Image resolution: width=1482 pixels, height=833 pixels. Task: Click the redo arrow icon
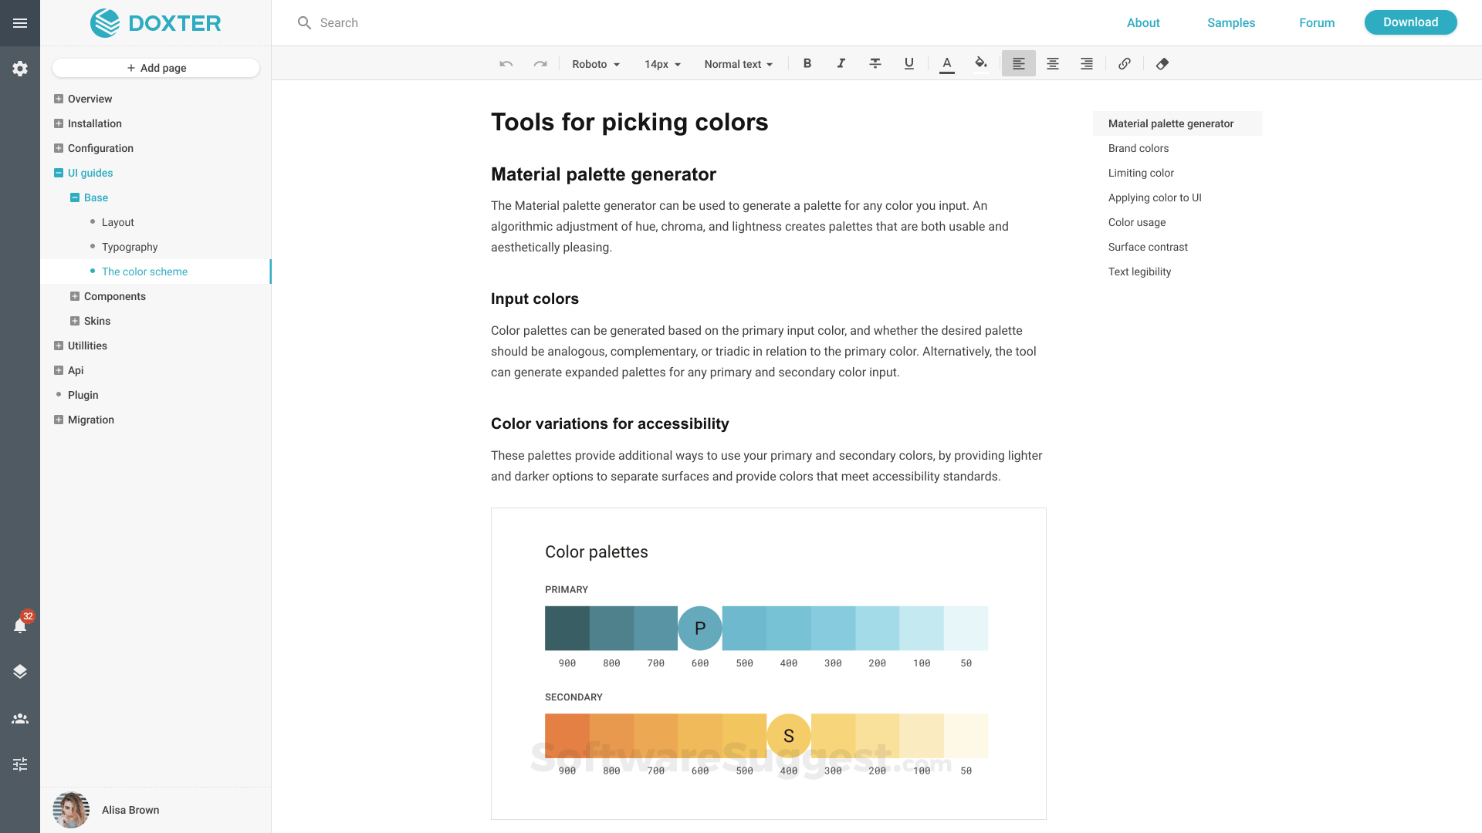(540, 64)
